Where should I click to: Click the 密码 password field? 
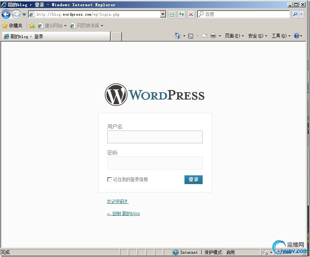(155, 163)
